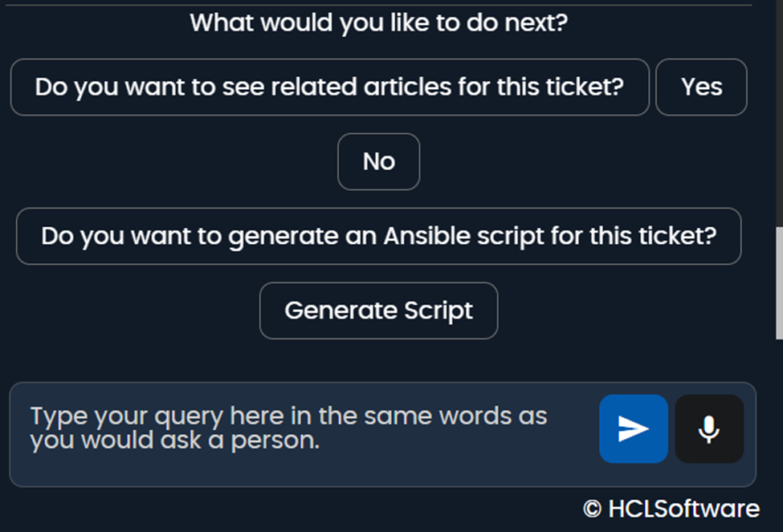The image size is (783, 532).
Task: Activate the microphone voice input icon
Action: pyautogui.click(x=708, y=428)
